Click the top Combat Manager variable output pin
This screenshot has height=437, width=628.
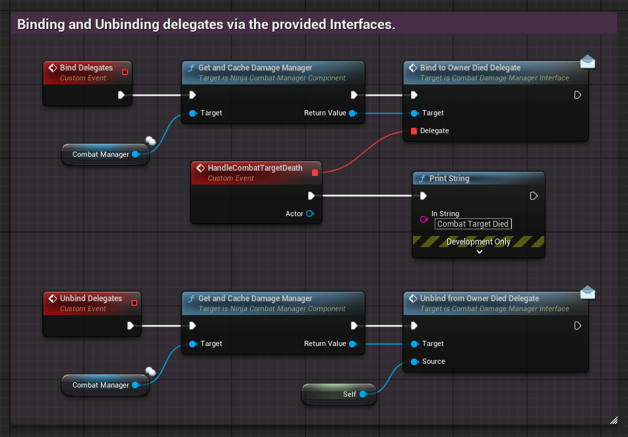136,154
